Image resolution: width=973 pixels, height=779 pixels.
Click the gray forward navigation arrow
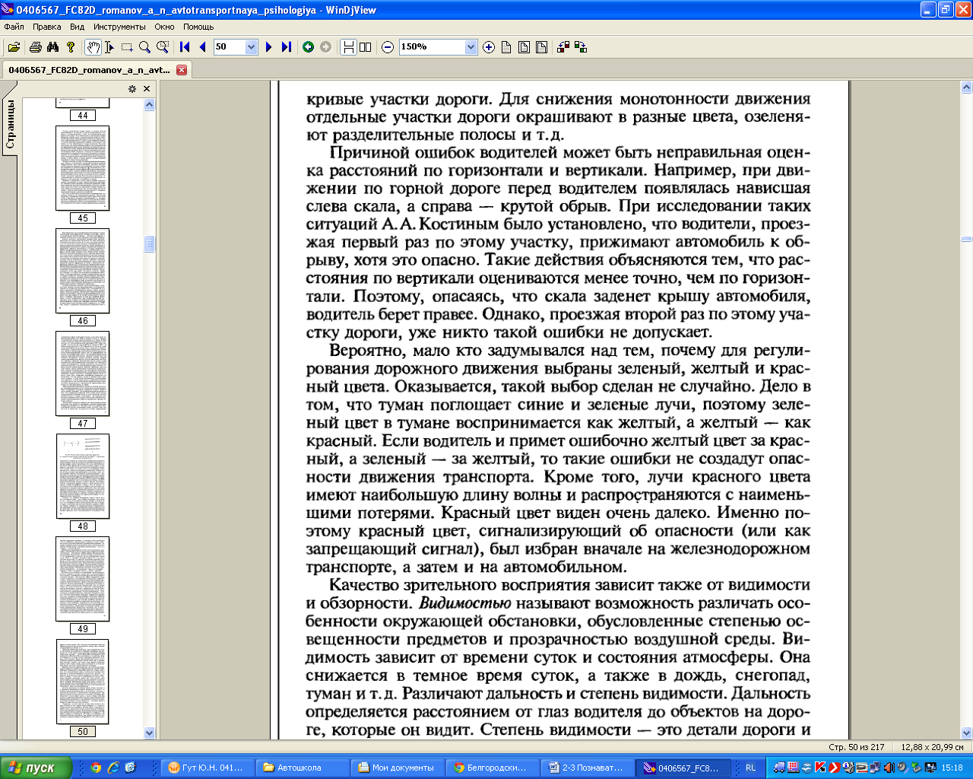tap(326, 47)
